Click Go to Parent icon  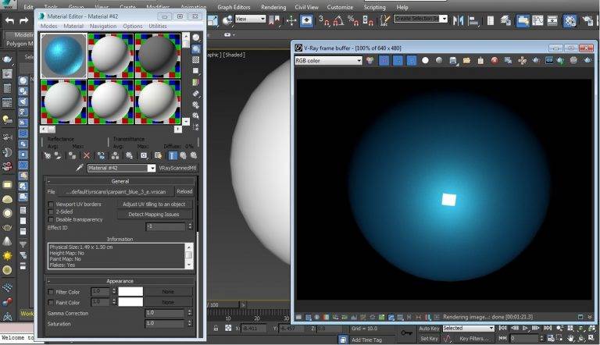coord(183,155)
